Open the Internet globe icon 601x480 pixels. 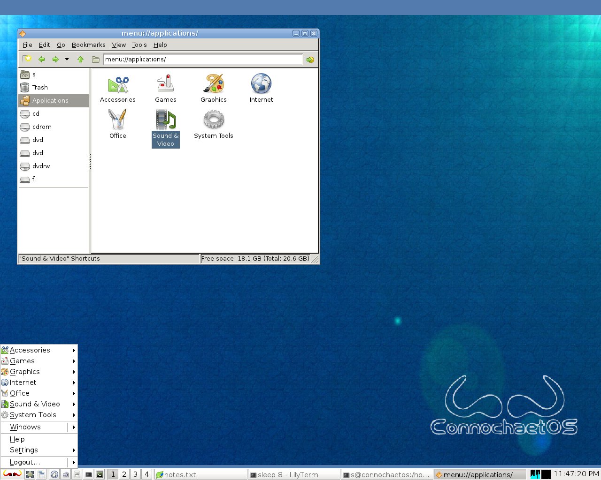(x=261, y=84)
